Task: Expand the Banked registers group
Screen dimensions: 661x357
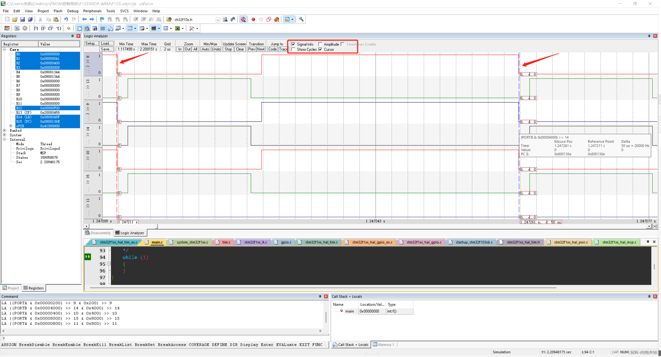Action: (x=4, y=130)
